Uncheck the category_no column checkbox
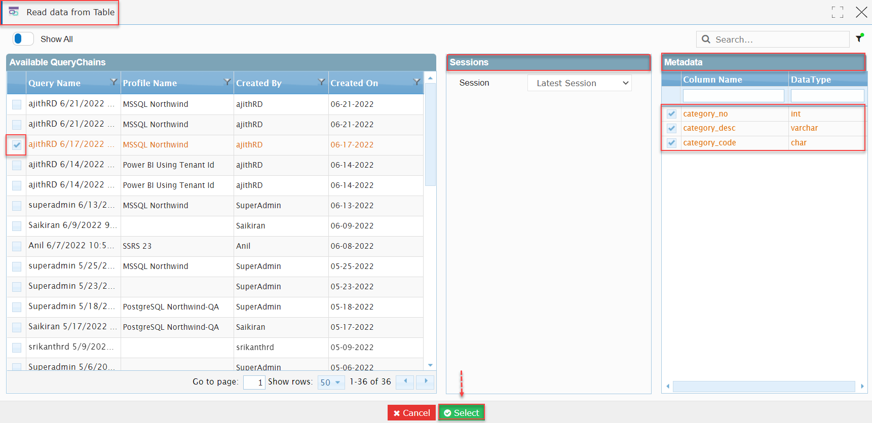Image resolution: width=872 pixels, height=423 pixels. (x=671, y=114)
